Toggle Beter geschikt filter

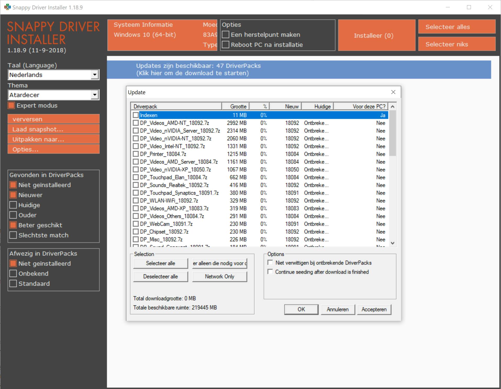13,225
